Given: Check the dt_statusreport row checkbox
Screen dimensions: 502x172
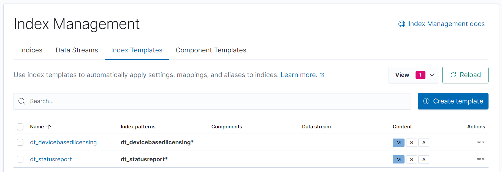Looking at the screenshot, I should coord(20,159).
